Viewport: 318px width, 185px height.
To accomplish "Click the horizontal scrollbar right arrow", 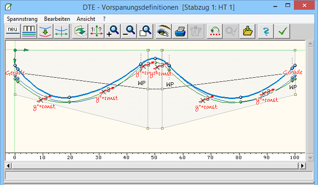I will coord(302,165).
